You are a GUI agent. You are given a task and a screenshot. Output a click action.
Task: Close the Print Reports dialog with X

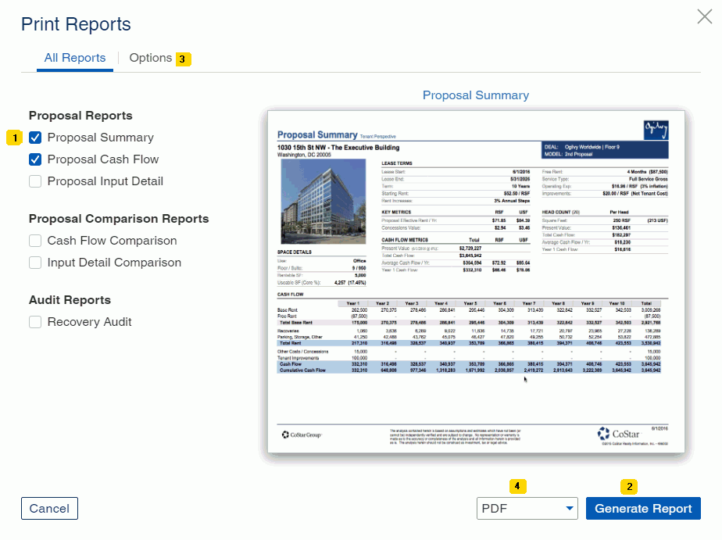(x=704, y=16)
